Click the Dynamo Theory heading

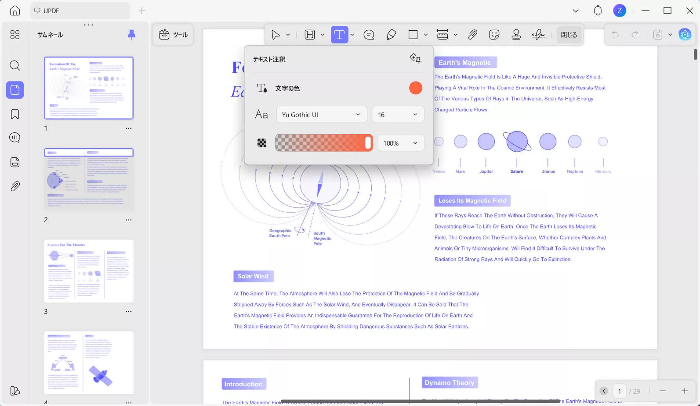click(450, 383)
